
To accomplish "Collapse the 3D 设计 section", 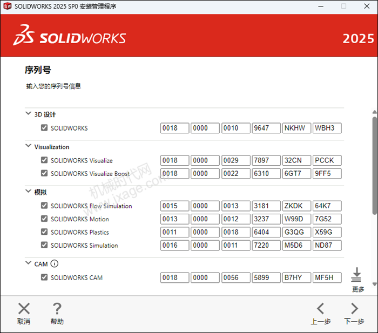I will tap(29, 113).
